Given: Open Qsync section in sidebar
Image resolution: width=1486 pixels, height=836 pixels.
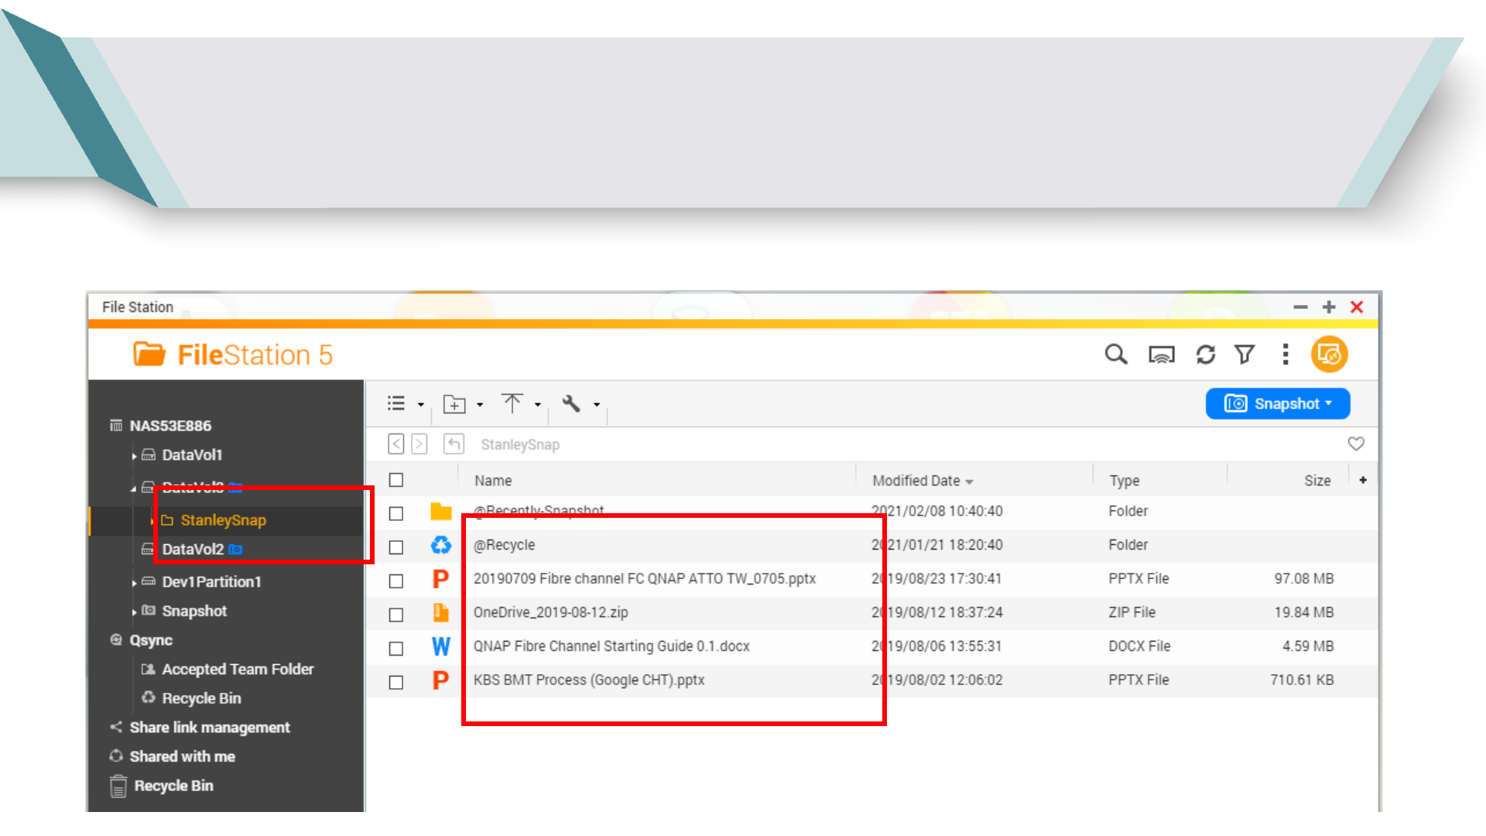Looking at the screenshot, I should (151, 641).
